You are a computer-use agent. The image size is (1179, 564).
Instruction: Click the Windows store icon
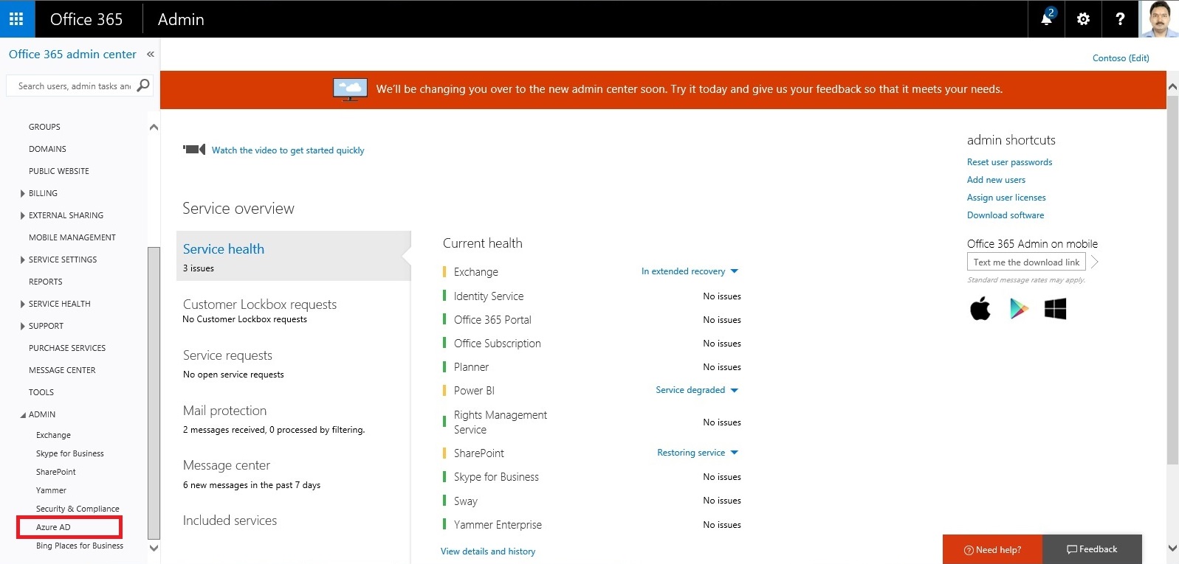point(1055,309)
